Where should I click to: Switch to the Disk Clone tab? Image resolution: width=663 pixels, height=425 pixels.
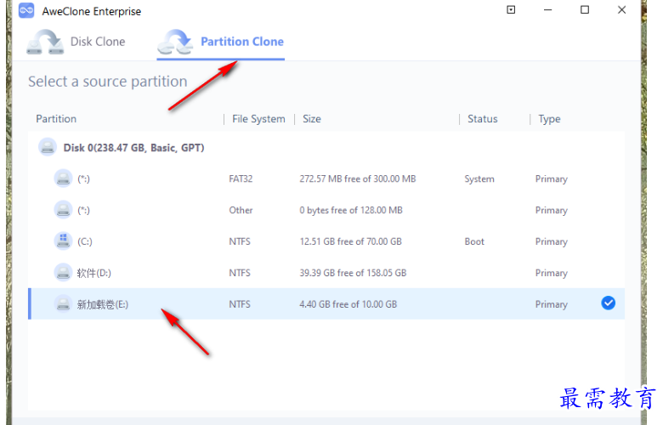(76, 42)
